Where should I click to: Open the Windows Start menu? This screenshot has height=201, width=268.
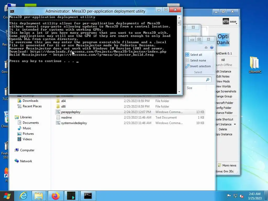[7, 196]
